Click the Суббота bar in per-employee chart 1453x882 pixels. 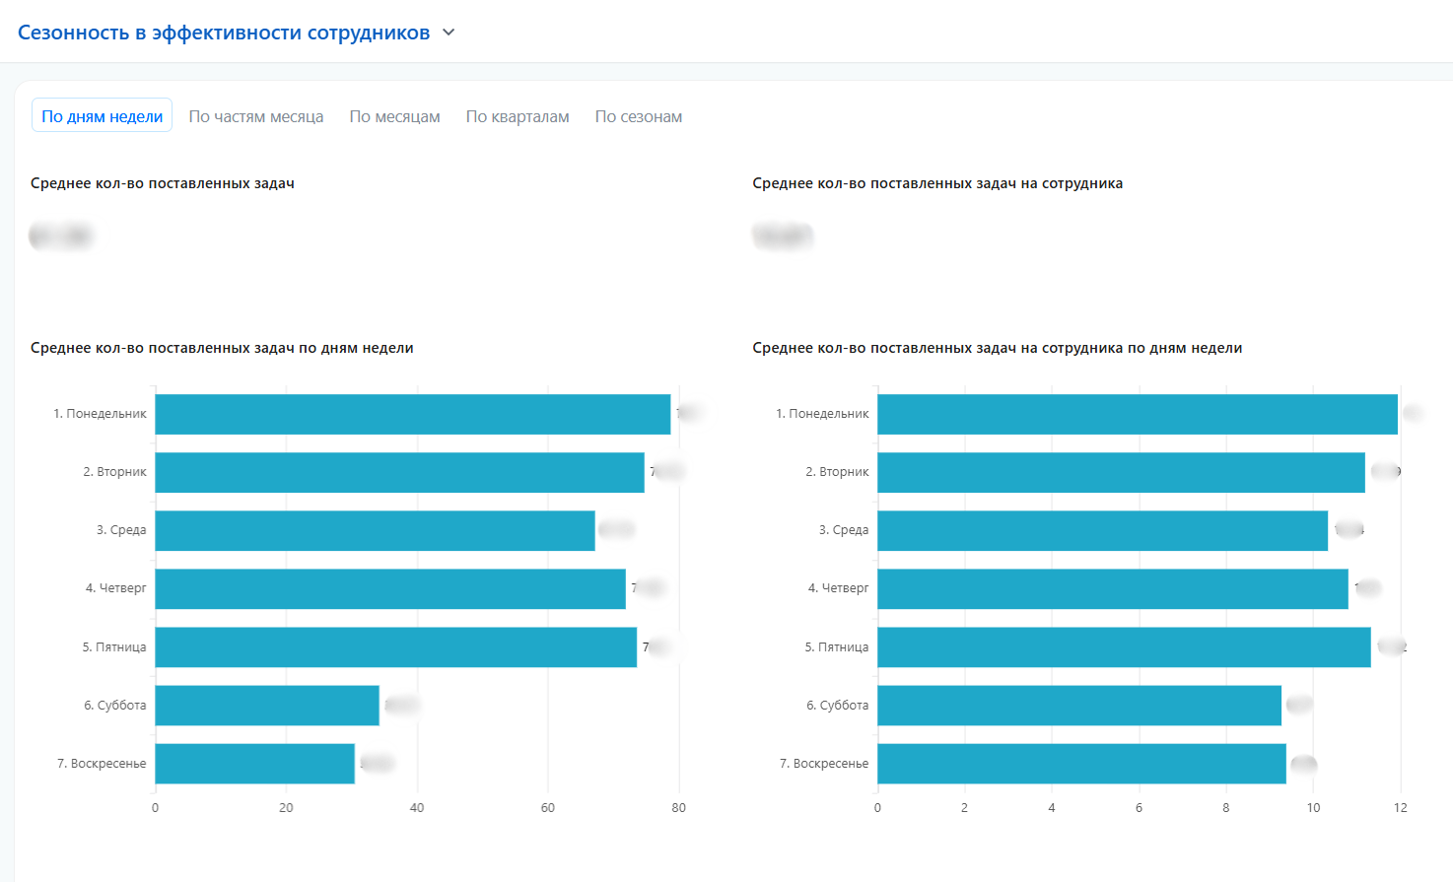coord(1078,705)
